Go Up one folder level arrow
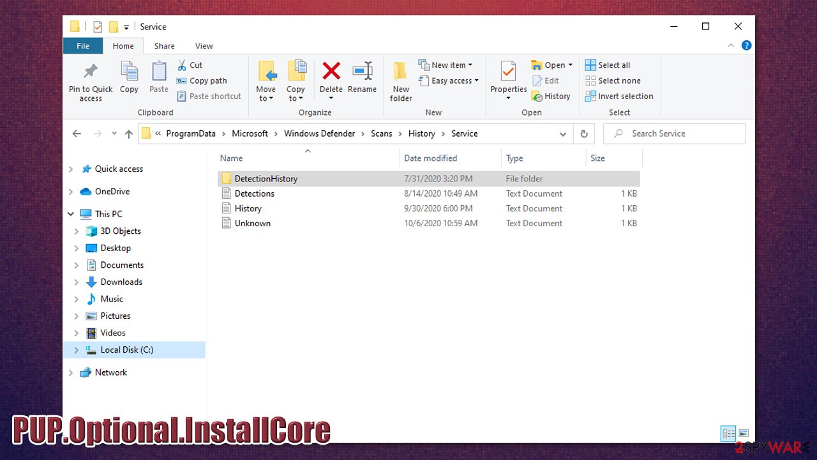 pos(129,134)
